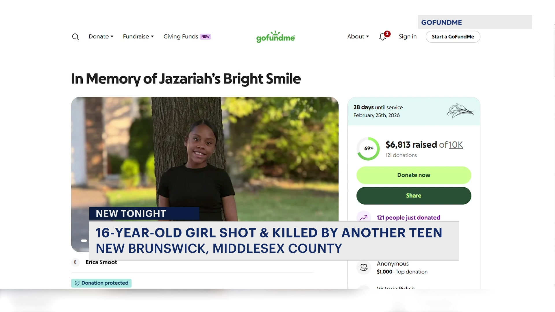Click Erica Smoot's avatar circle

[75, 262]
